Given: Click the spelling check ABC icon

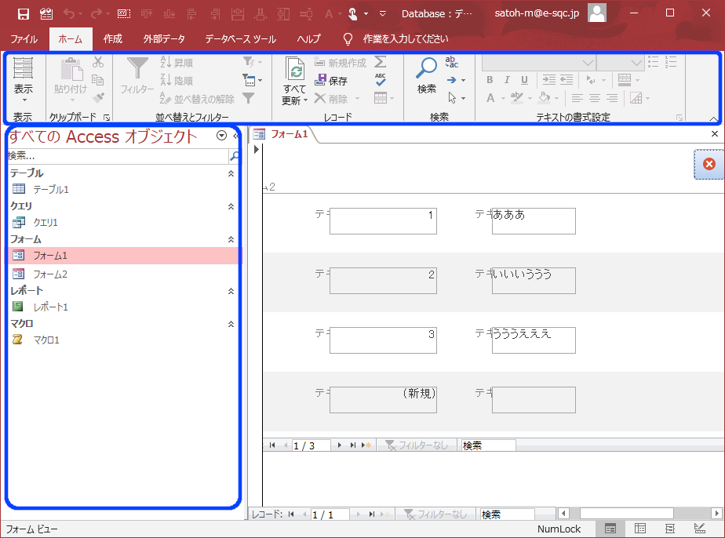Looking at the screenshot, I should point(381,80).
